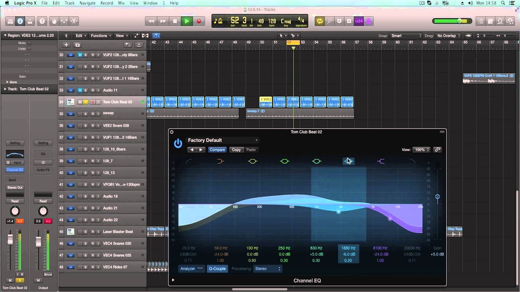This screenshot has height=292, width=520.
Task: Expand Track: Tom Club Beat 02 section
Action: [5, 89]
